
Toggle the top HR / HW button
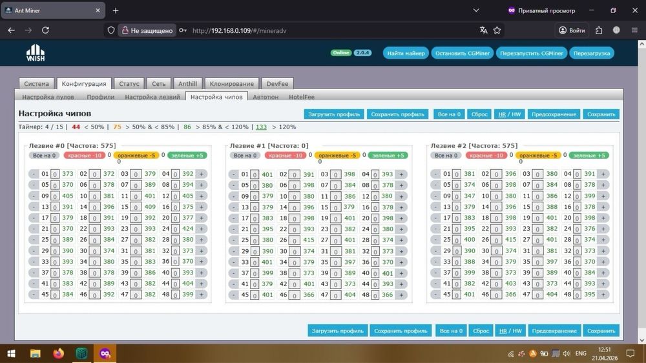(509, 114)
